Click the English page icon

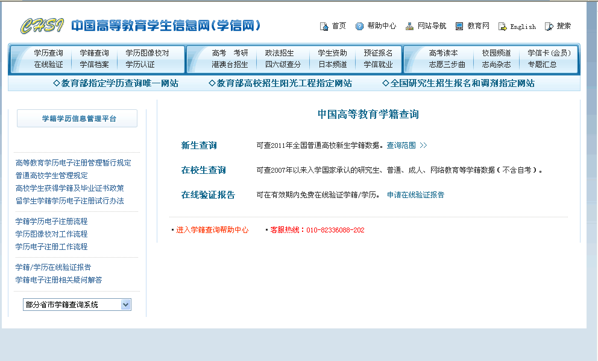click(502, 27)
